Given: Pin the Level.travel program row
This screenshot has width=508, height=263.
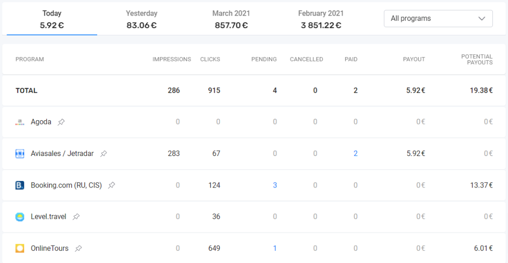Looking at the screenshot, I should pyautogui.click(x=76, y=217).
